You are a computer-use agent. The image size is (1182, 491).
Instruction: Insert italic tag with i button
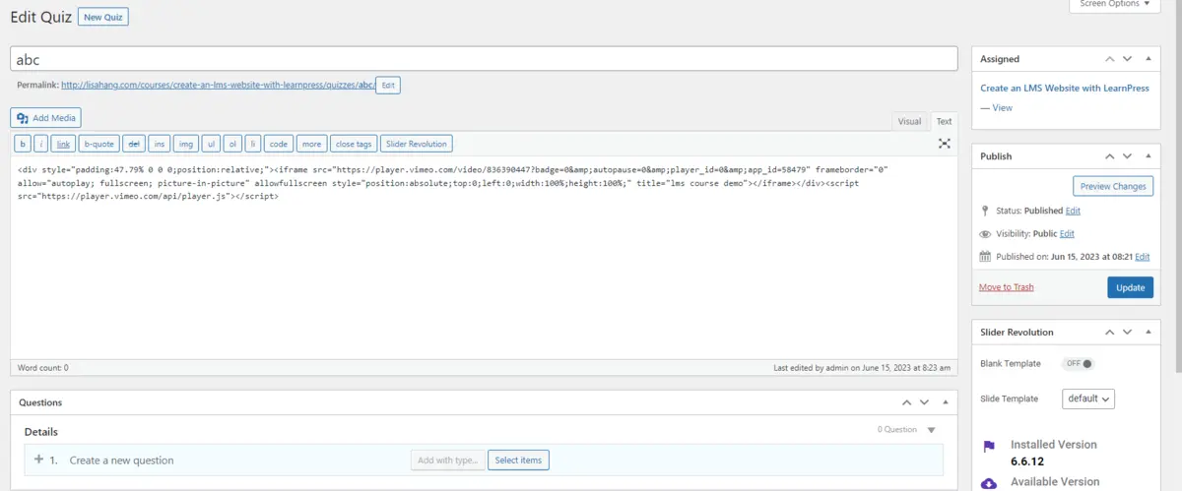coord(41,144)
